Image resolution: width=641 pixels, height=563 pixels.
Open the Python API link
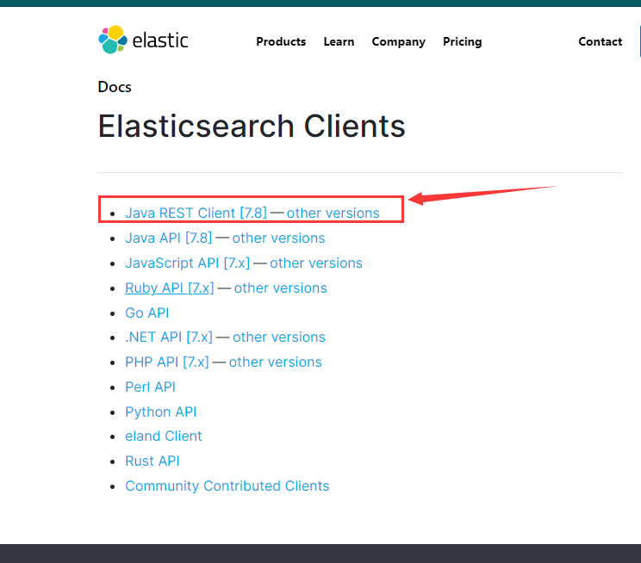160,411
